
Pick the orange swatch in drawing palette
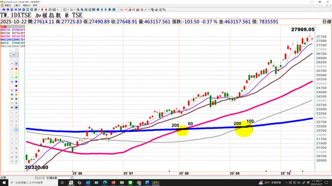16,95
